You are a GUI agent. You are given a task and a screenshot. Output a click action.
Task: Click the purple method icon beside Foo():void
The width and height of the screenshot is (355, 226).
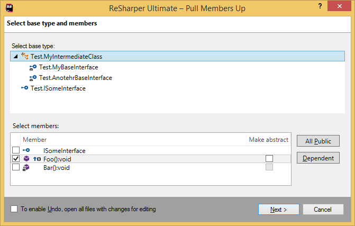(x=26, y=159)
